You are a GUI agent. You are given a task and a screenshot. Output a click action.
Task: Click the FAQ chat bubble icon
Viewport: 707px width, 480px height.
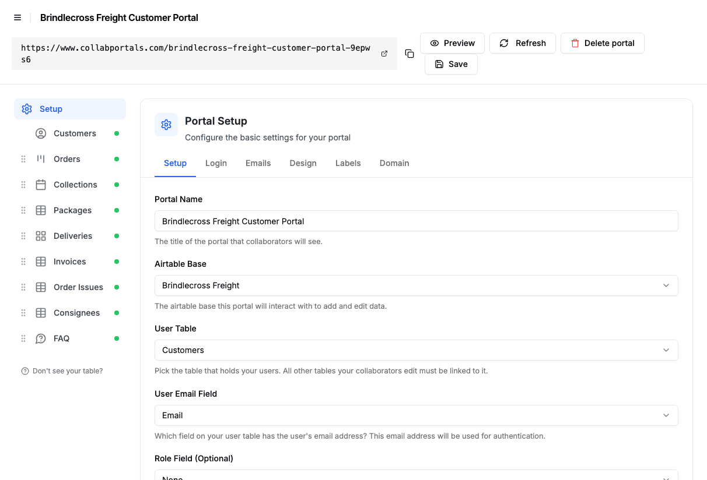click(x=41, y=338)
